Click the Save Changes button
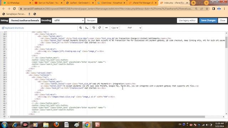The width and height of the screenshot is (228, 128). [x=208, y=21]
